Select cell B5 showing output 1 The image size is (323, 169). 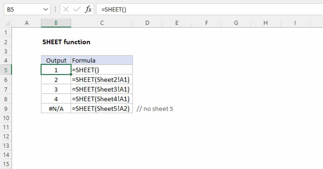[x=56, y=70]
